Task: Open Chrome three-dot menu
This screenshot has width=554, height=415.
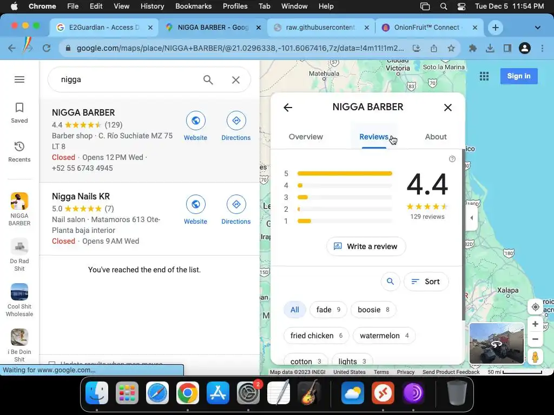Action: click(x=542, y=48)
